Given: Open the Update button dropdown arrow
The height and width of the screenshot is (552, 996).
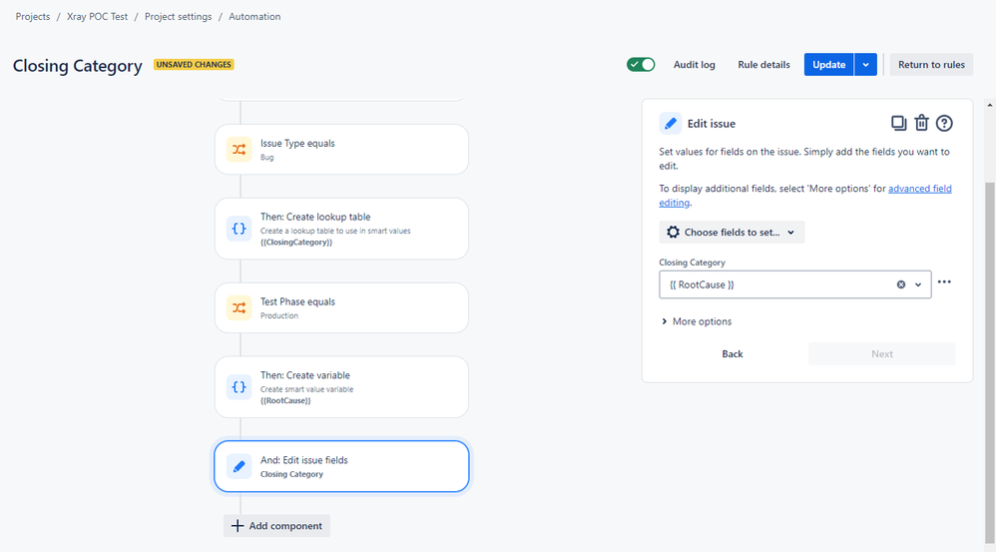Looking at the screenshot, I should coord(865,64).
